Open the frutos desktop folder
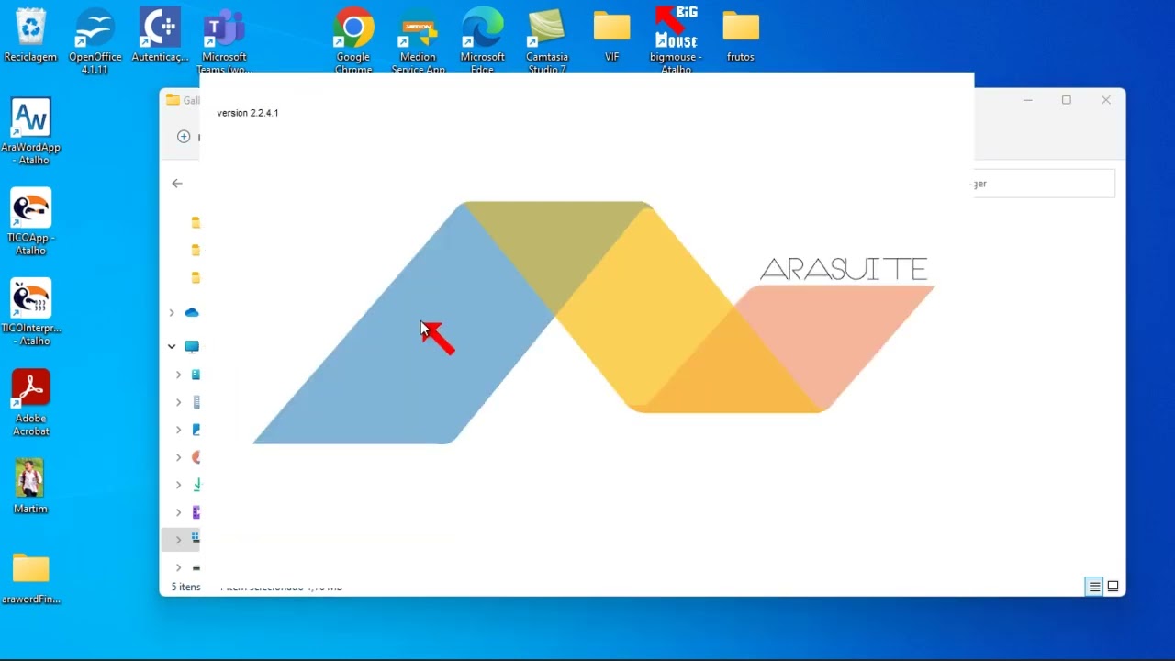This screenshot has width=1175, height=661. click(x=741, y=35)
